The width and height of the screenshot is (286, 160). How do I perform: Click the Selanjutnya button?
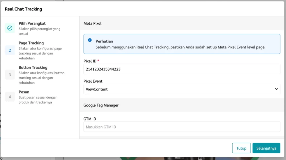[x=266, y=148]
